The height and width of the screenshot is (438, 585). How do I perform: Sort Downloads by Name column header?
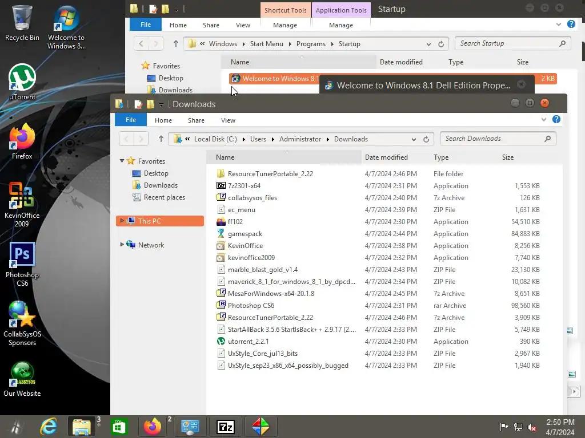pyautogui.click(x=283, y=157)
